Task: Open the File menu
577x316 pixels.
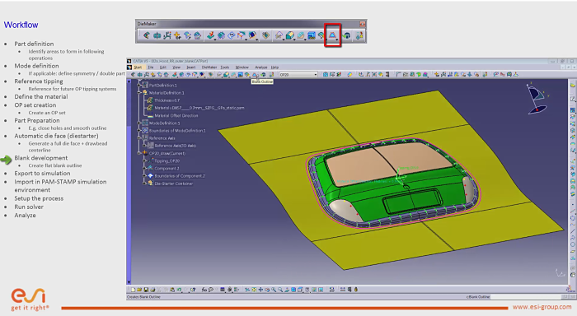Action: point(151,67)
